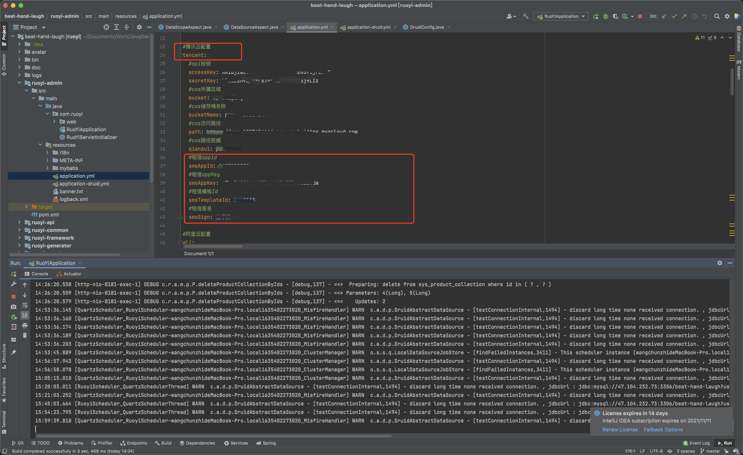743x455 pixels.
Task: Click the camera Dump Threads icon
Action: [14, 307]
